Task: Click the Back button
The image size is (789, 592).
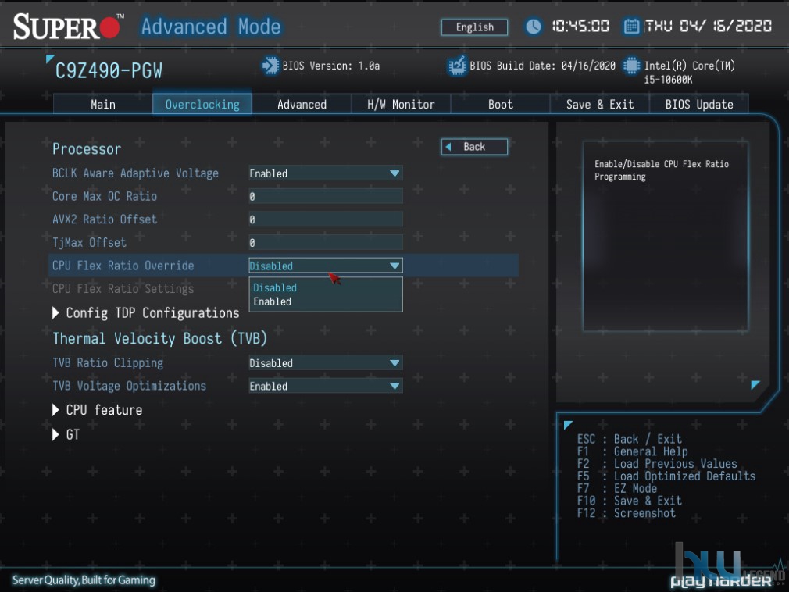Action: [474, 147]
